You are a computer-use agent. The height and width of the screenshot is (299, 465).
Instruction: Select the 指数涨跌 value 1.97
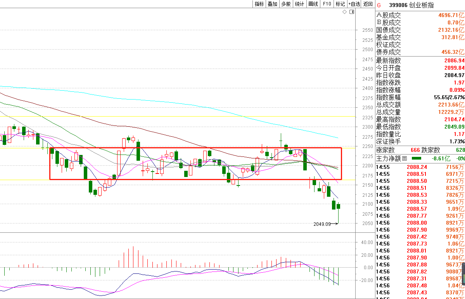(459, 82)
